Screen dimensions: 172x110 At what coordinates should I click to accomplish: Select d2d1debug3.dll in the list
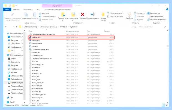[71, 65]
